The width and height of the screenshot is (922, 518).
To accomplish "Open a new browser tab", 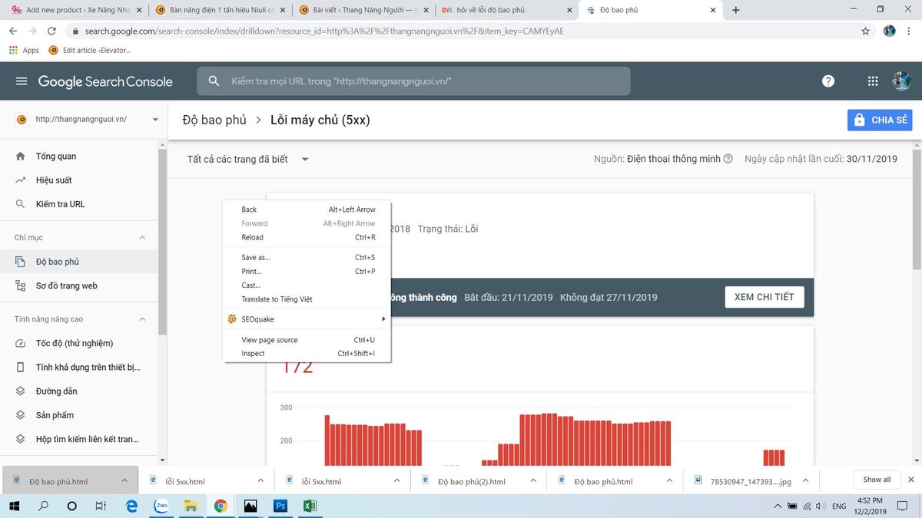I will 736,10.
